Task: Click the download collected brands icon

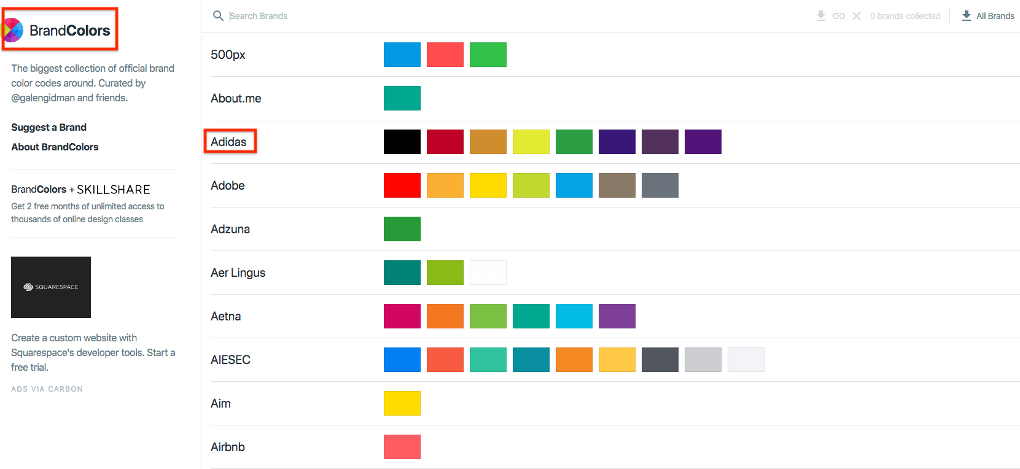Action: pyautogui.click(x=821, y=16)
